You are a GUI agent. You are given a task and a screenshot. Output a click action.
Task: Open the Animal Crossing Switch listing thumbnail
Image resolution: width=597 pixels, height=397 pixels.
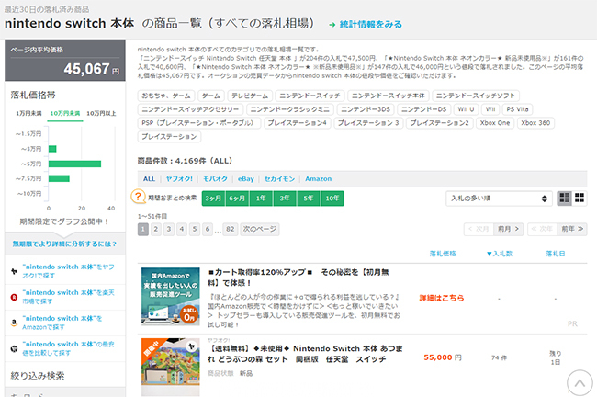coord(170,365)
